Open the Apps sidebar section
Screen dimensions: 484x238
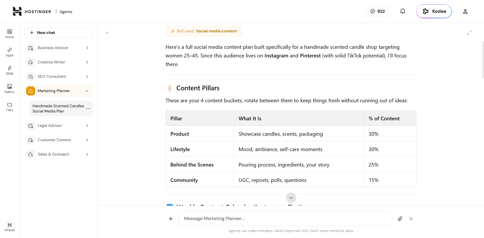click(10, 52)
